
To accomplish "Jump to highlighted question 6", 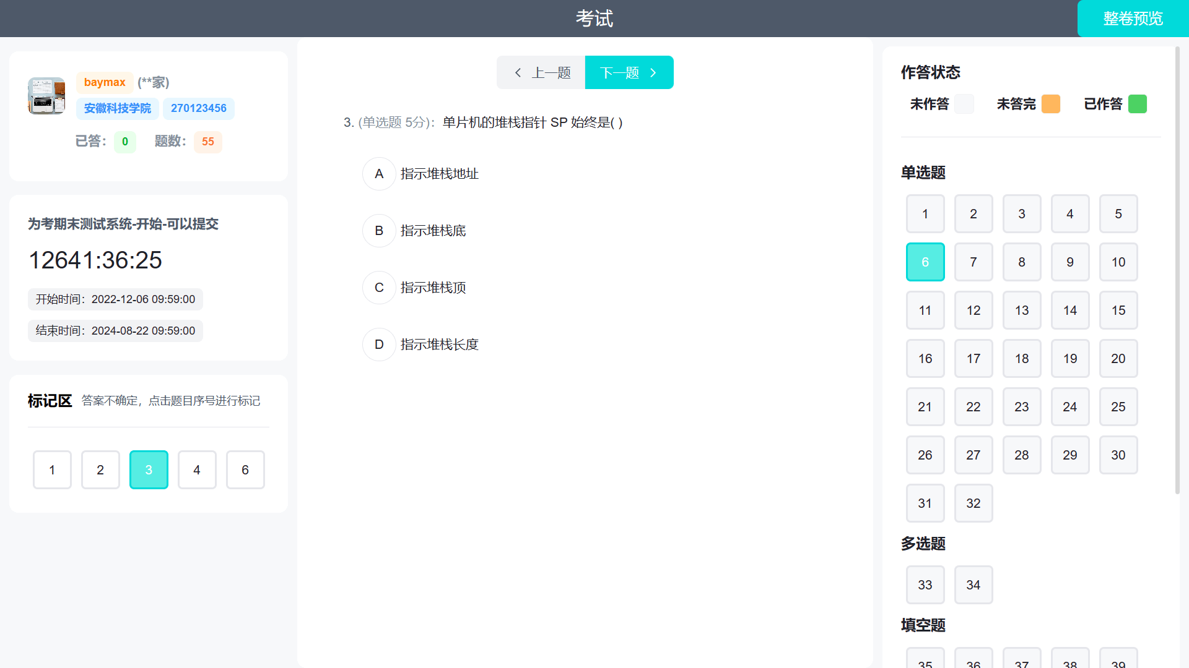I will (x=925, y=262).
